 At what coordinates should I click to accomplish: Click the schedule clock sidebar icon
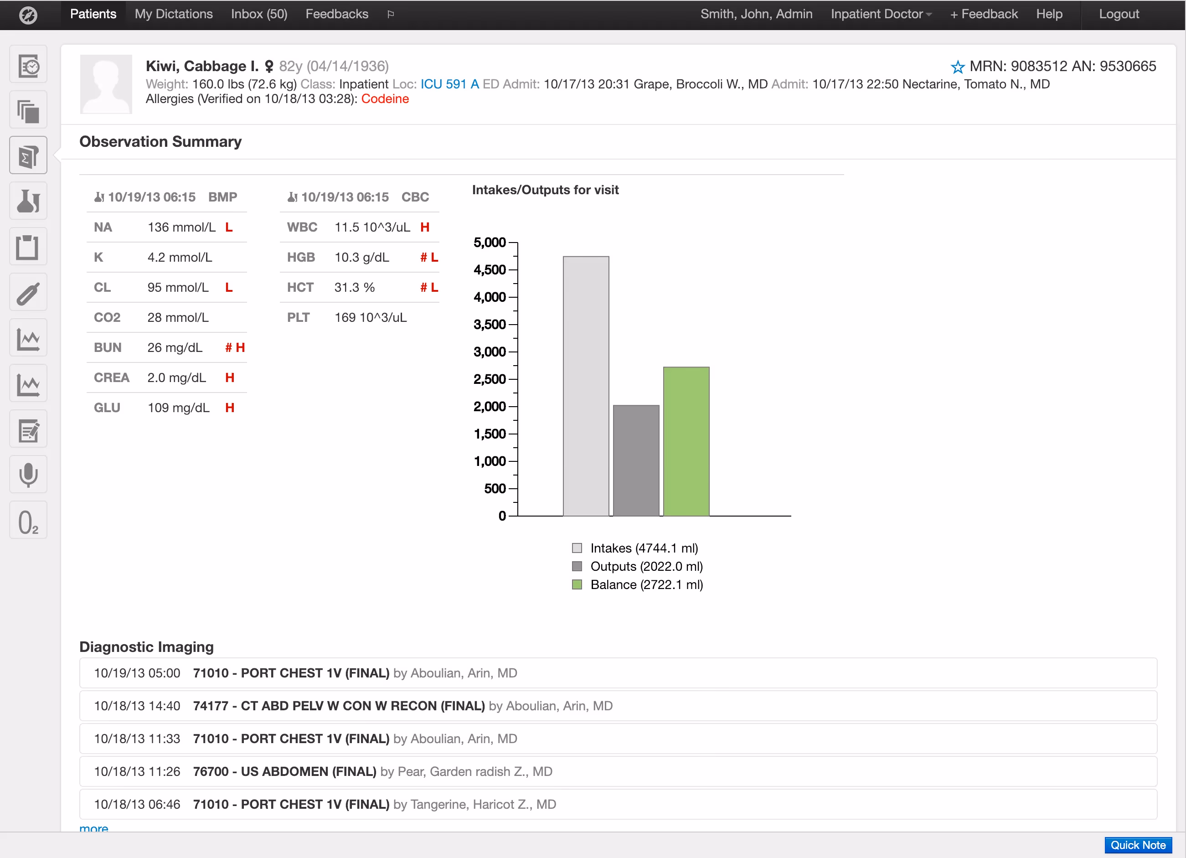coord(28,64)
